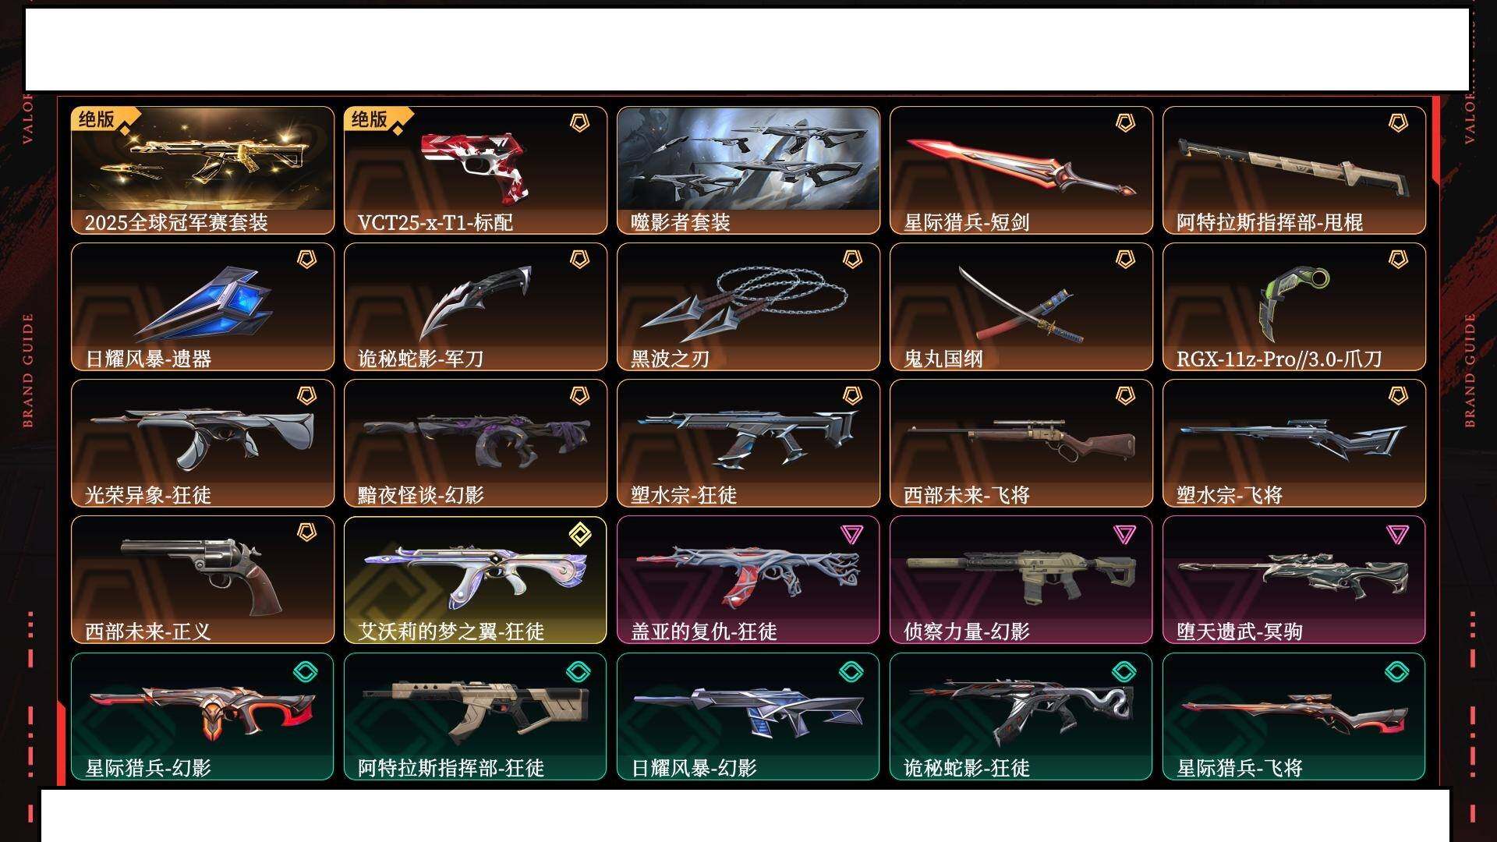Screen dimensions: 1497x842
Task: Click pink triangle tier icon on 盖亚的复仇-狂徒
Action: point(851,534)
